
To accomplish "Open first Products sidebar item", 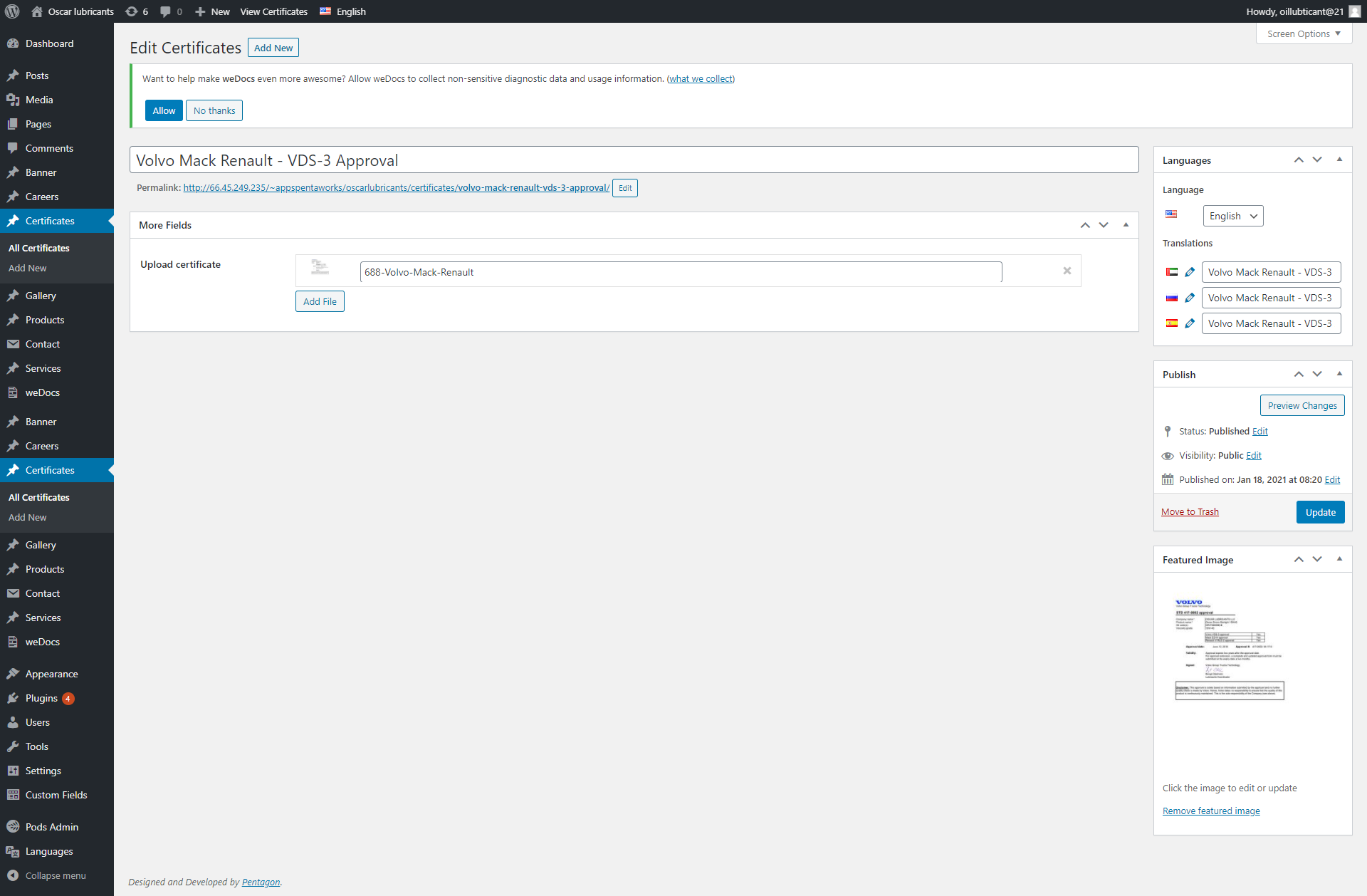I will 57,320.
